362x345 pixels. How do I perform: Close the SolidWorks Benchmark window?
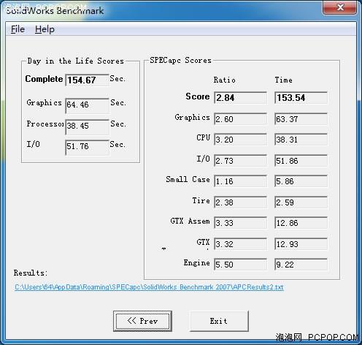[340, 7]
